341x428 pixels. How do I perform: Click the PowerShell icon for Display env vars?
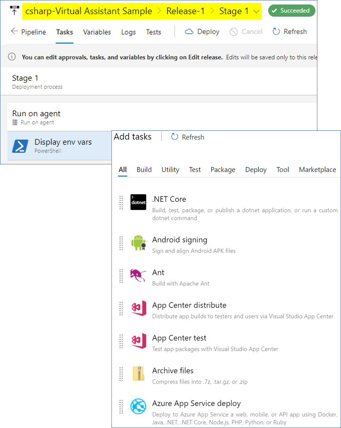pos(20,146)
